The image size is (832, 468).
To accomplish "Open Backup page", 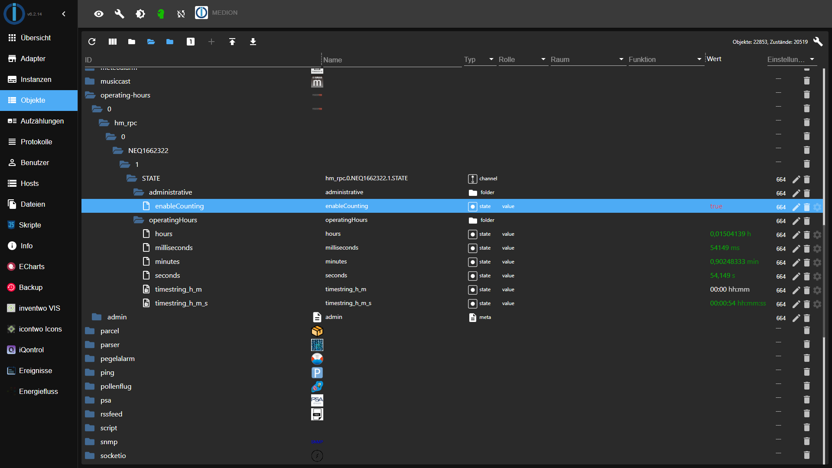I will [x=39, y=287].
